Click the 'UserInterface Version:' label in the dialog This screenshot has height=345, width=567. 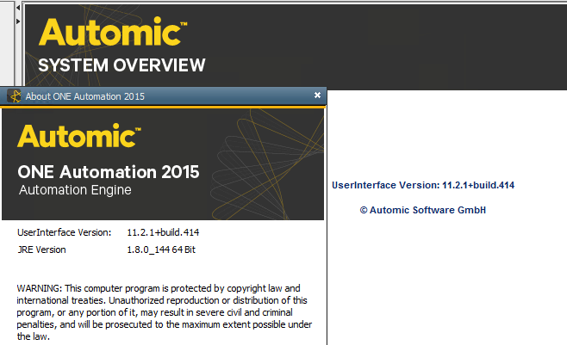coord(65,232)
